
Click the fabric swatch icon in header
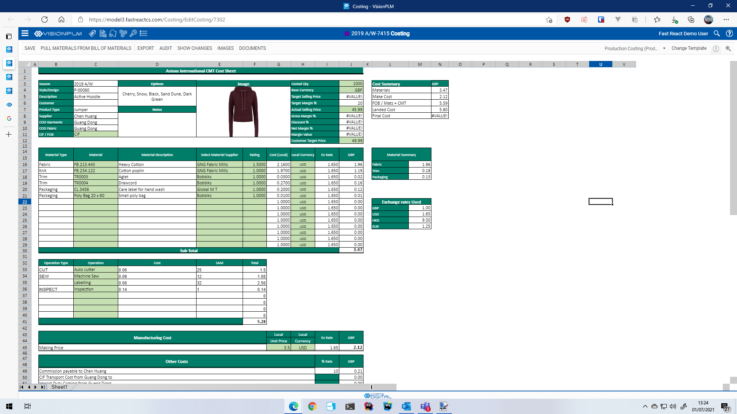point(113,33)
